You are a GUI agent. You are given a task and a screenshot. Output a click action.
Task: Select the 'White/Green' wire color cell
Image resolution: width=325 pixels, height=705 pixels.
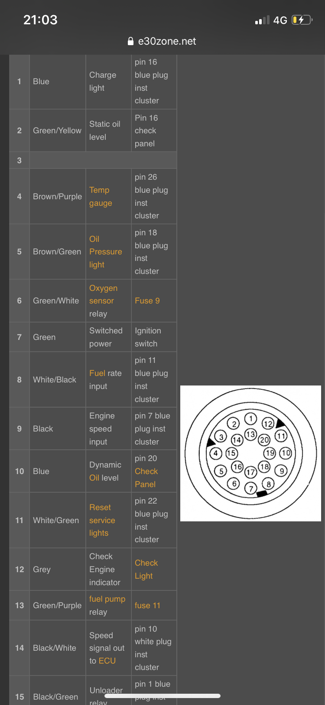pos(57,520)
